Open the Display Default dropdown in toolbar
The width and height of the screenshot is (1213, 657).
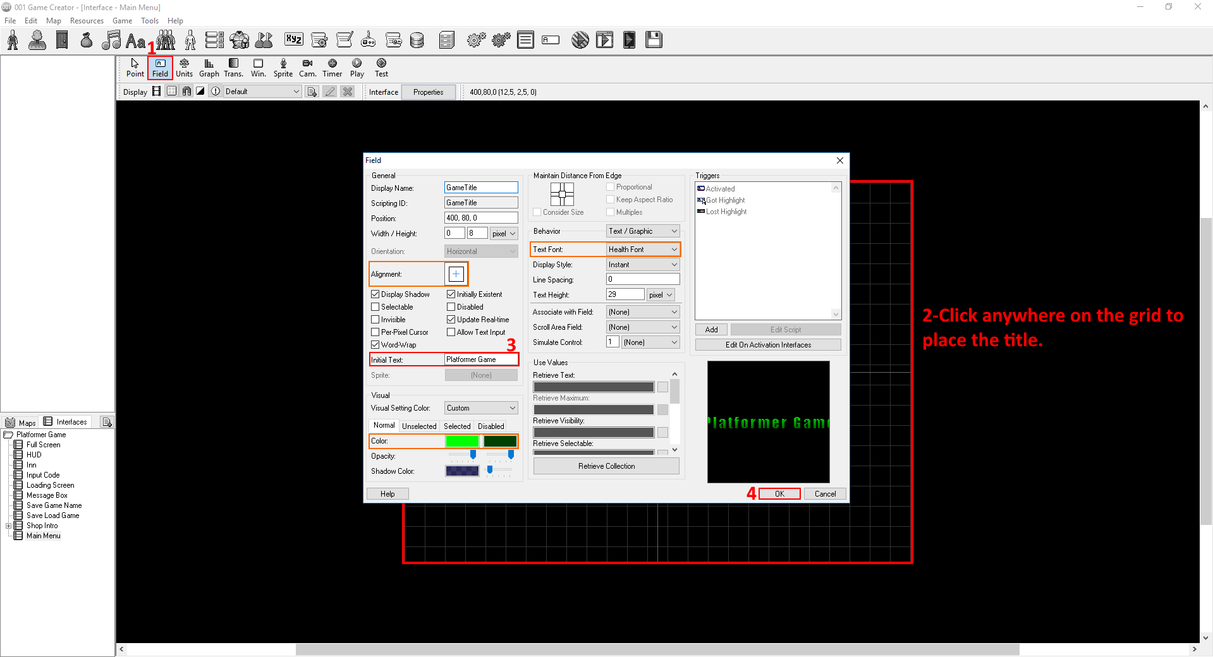tap(262, 92)
